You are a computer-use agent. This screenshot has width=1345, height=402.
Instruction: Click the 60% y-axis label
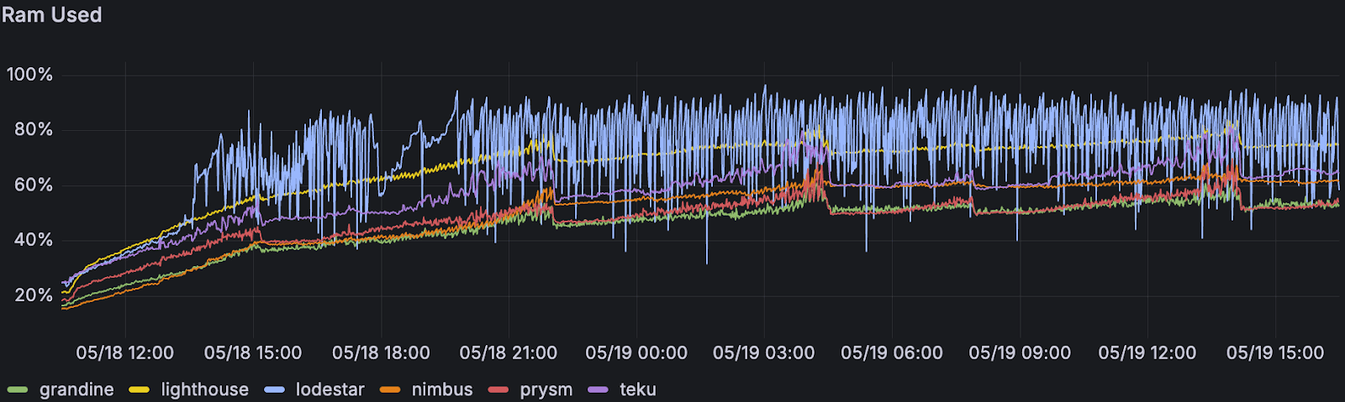click(x=33, y=185)
